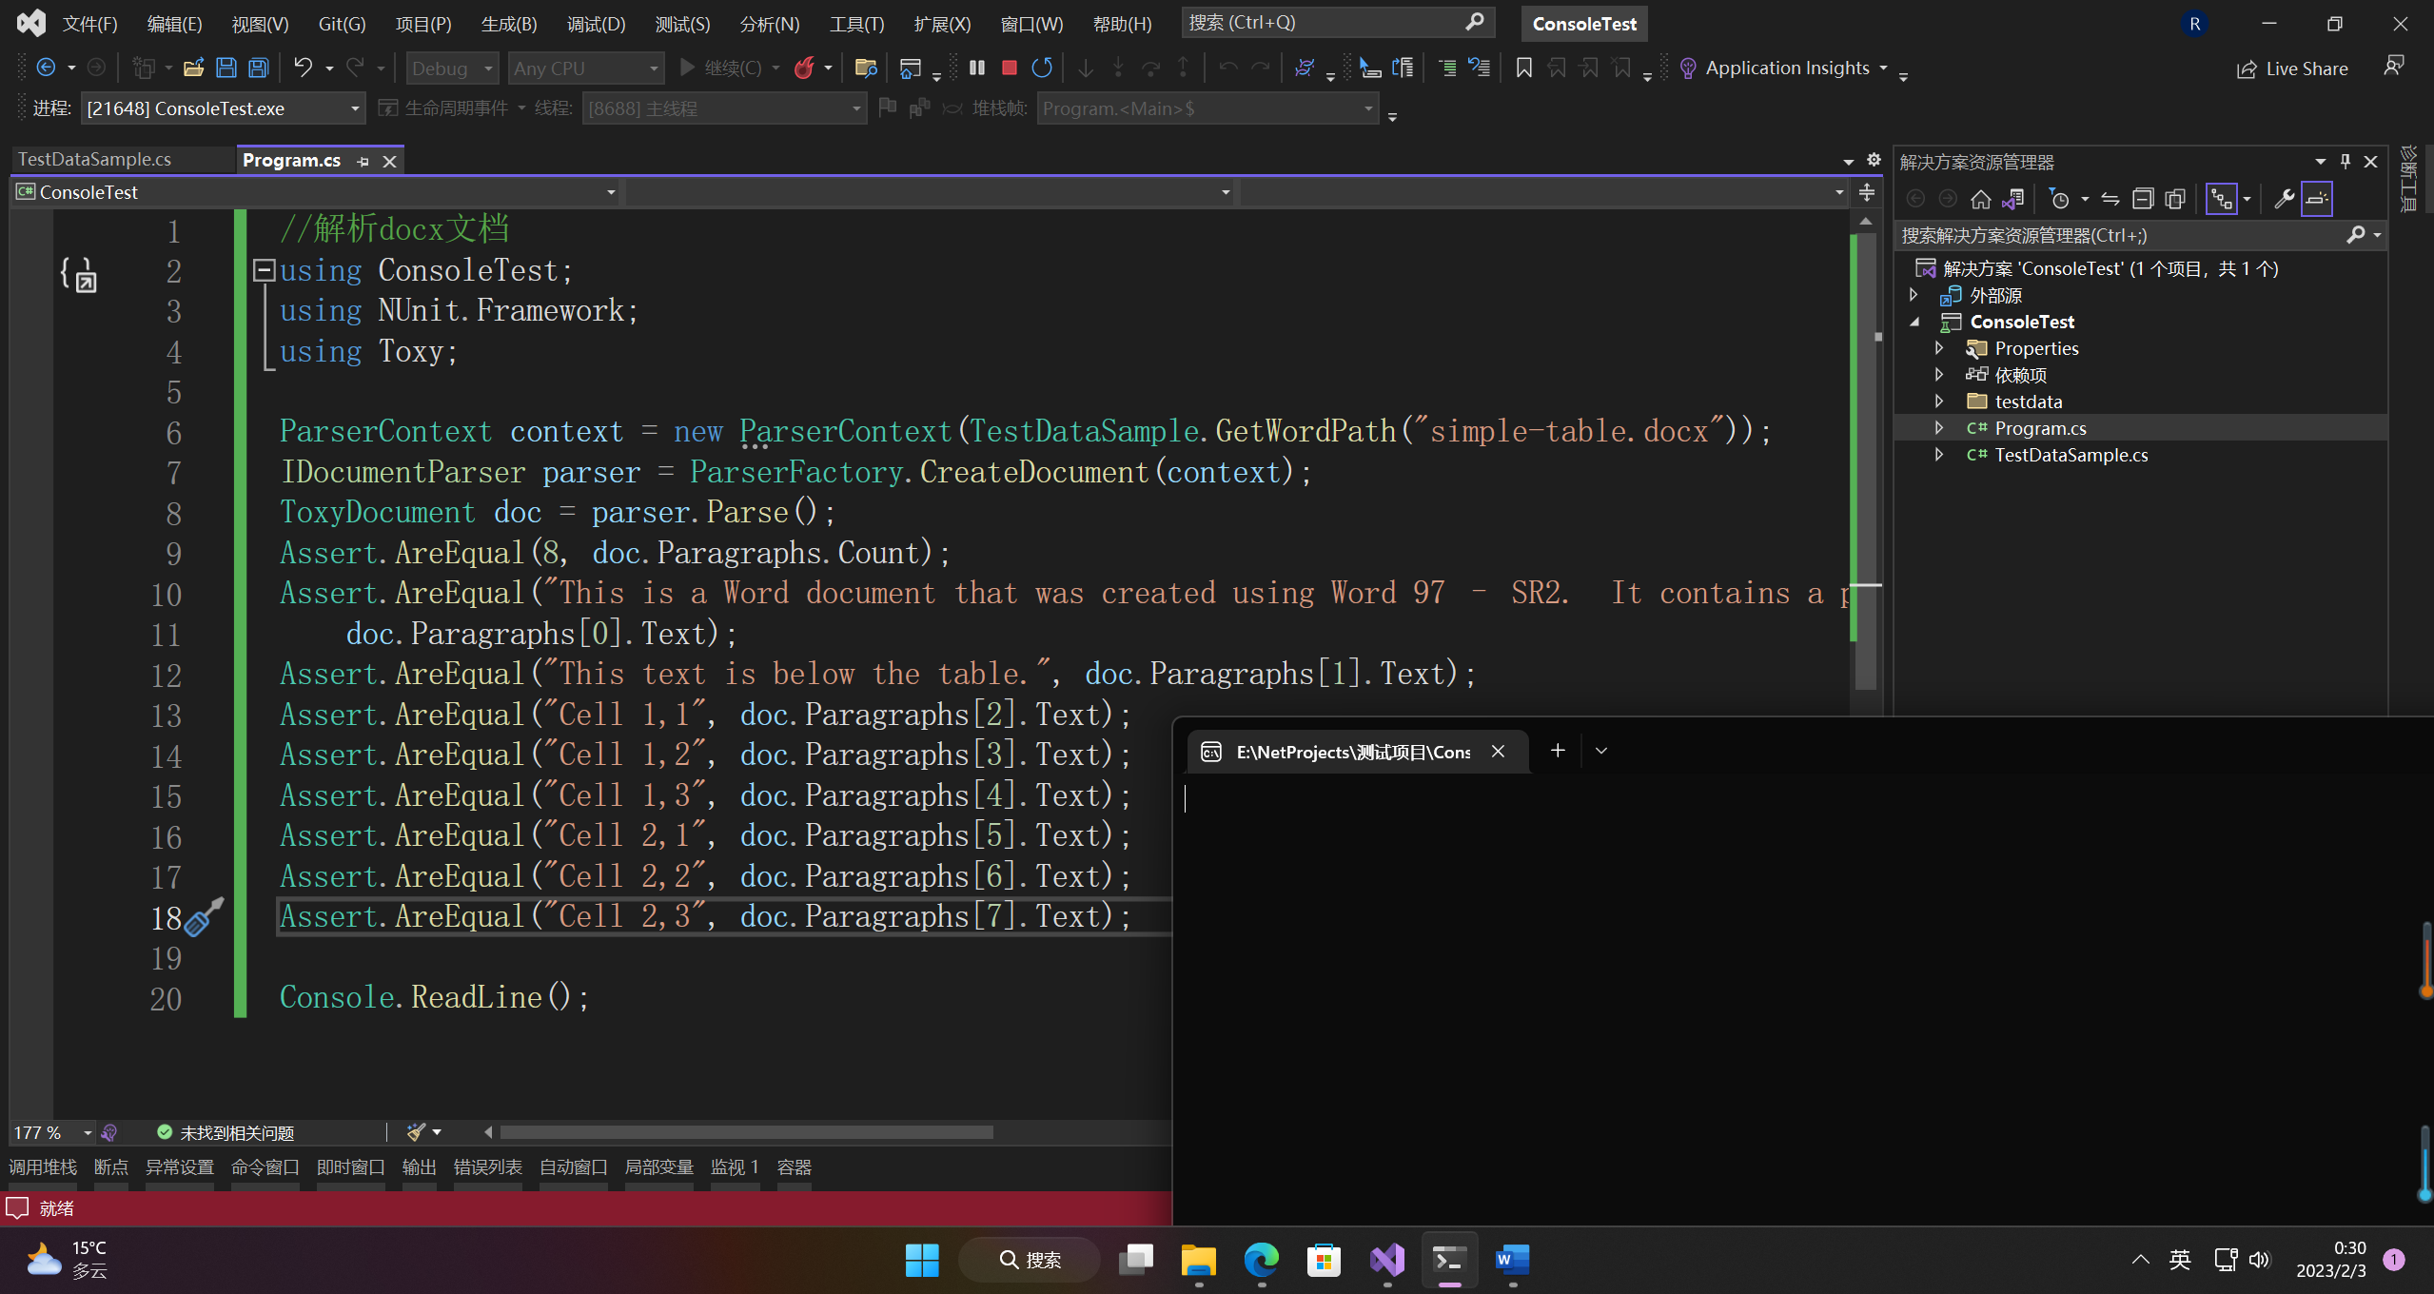The width and height of the screenshot is (2434, 1294).
Task: Open the Debug configuration dropdown
Action: coord(452,68)
